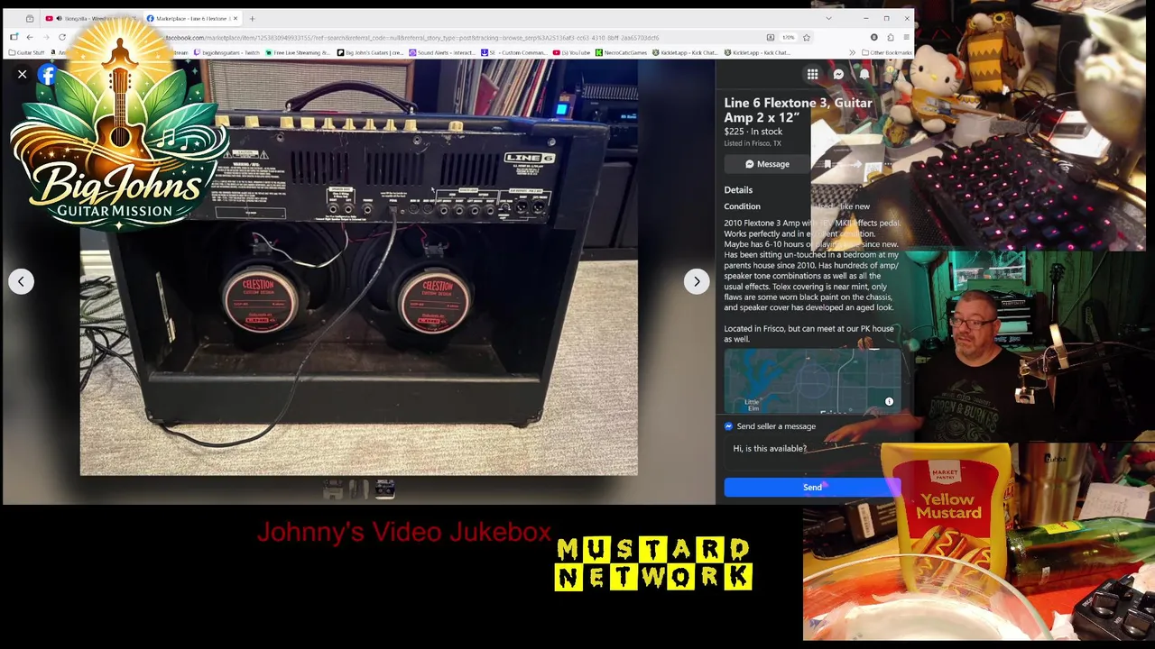Select the last photo thumbnail below image

[x=385, y=489]
